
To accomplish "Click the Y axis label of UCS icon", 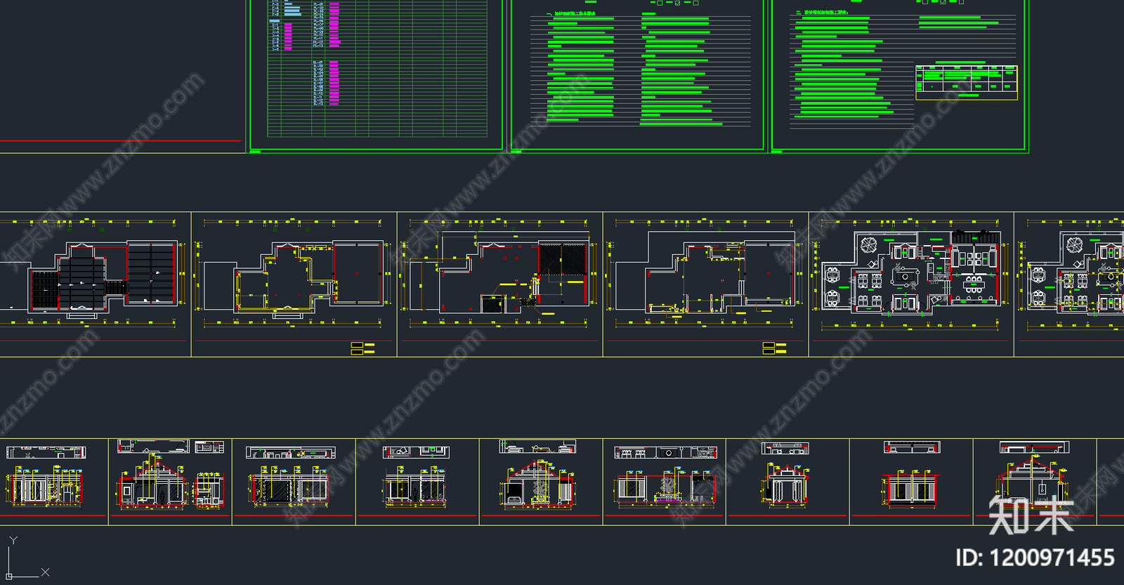I will (x=13, y=540).
